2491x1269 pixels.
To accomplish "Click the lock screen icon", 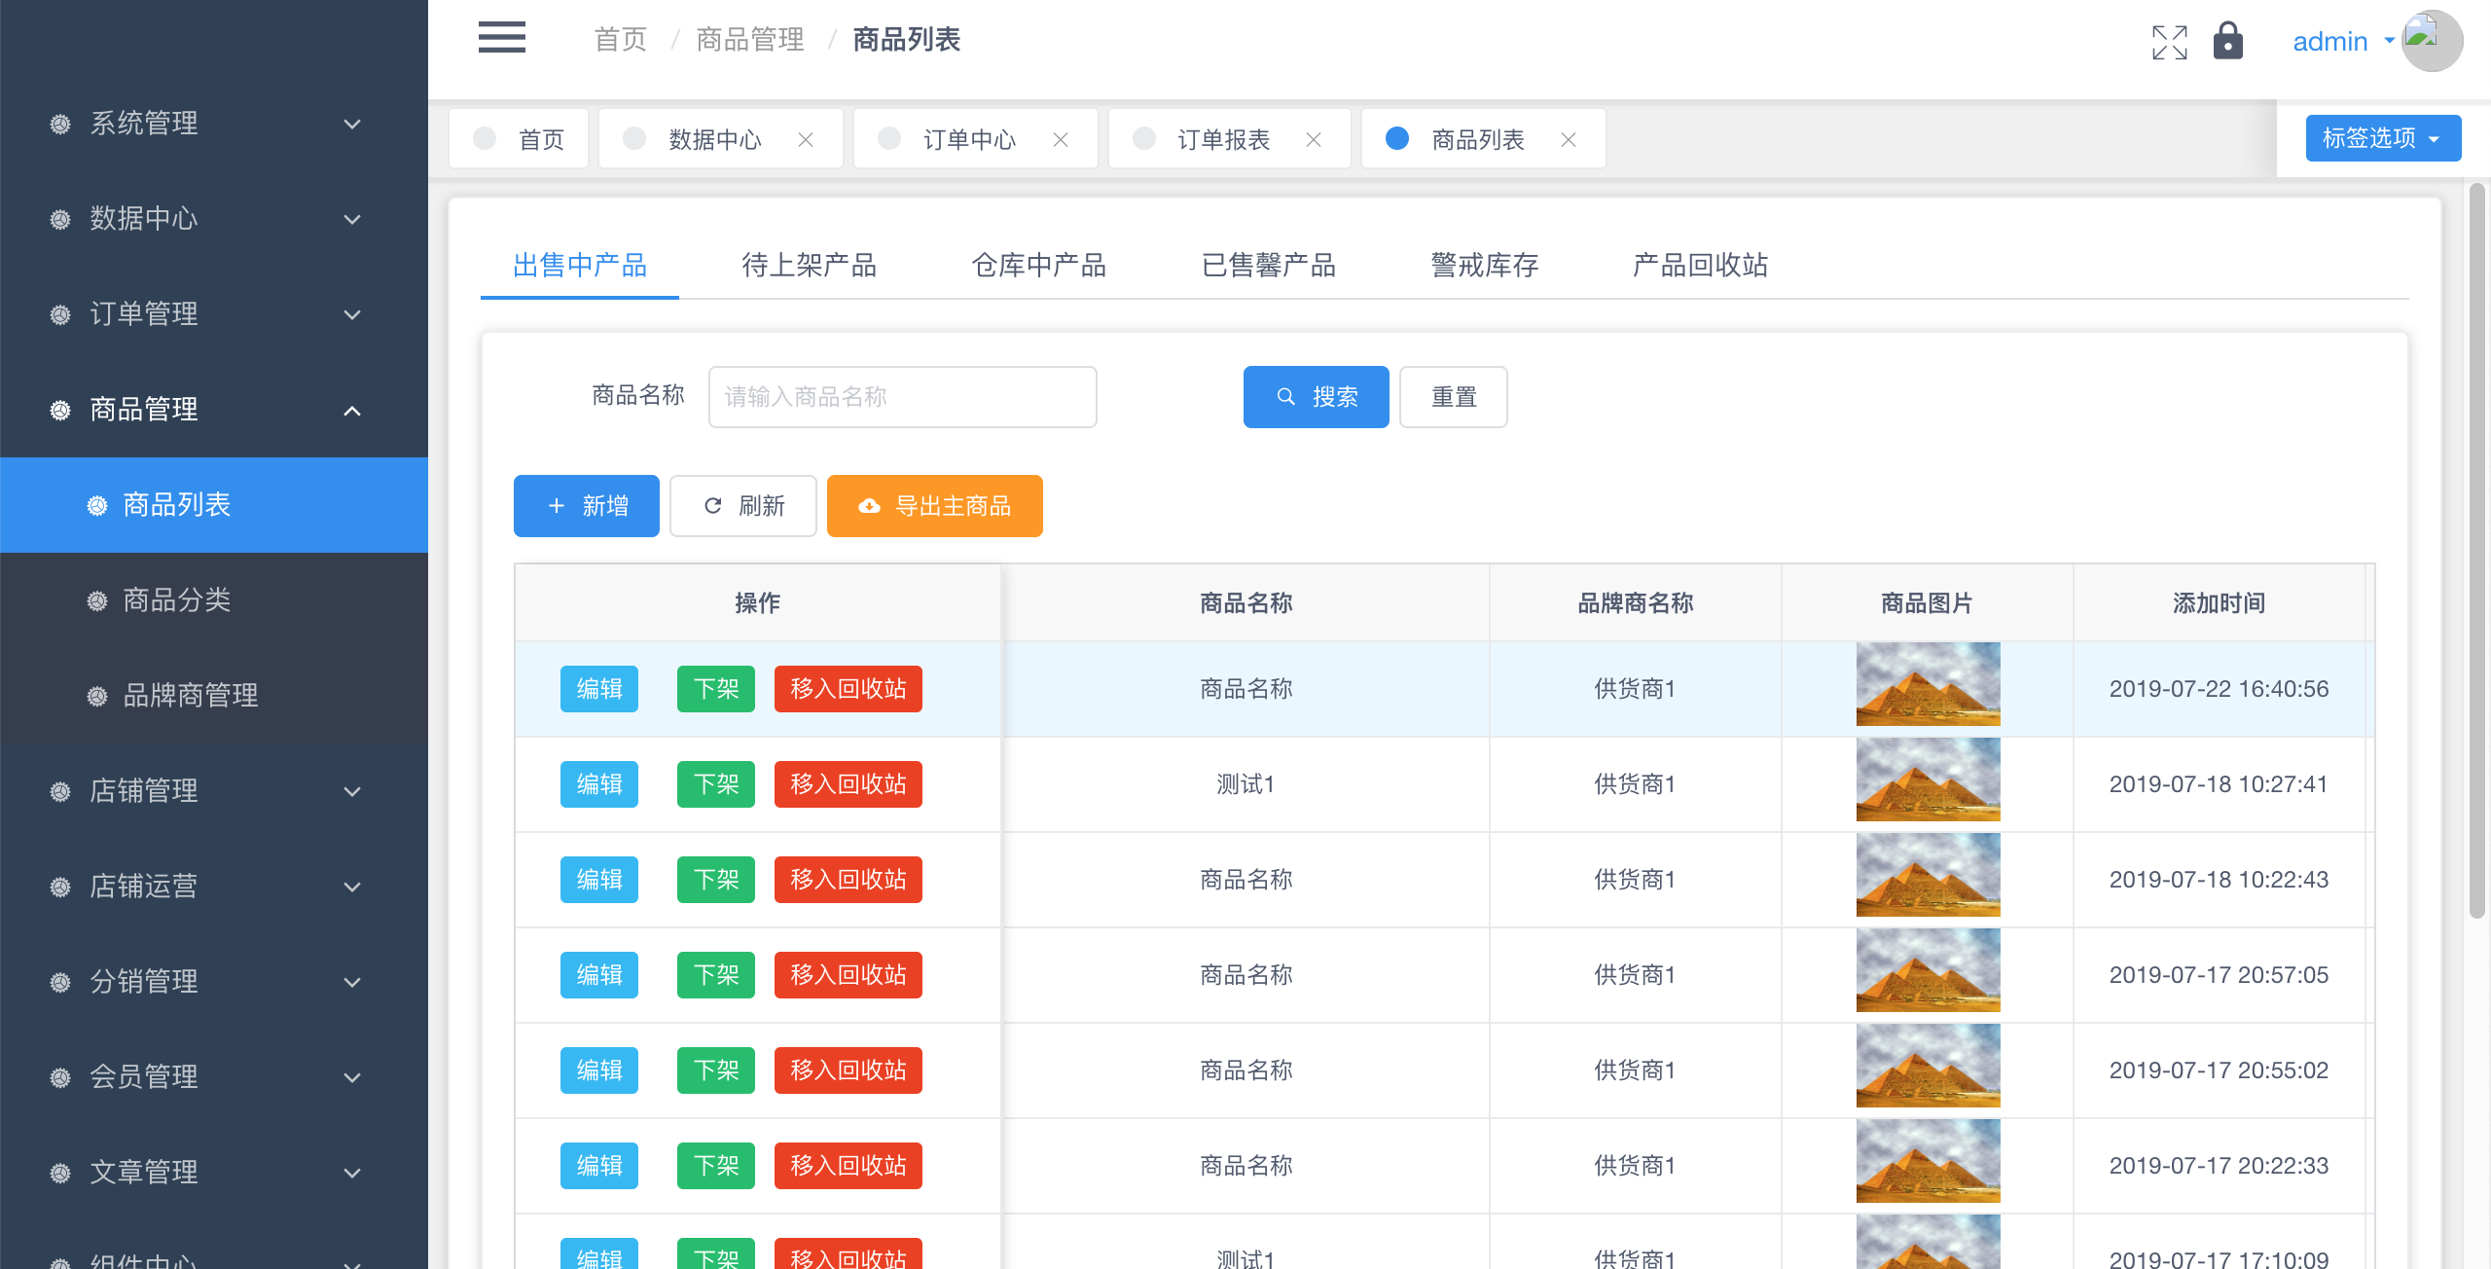I will 2227,42.
